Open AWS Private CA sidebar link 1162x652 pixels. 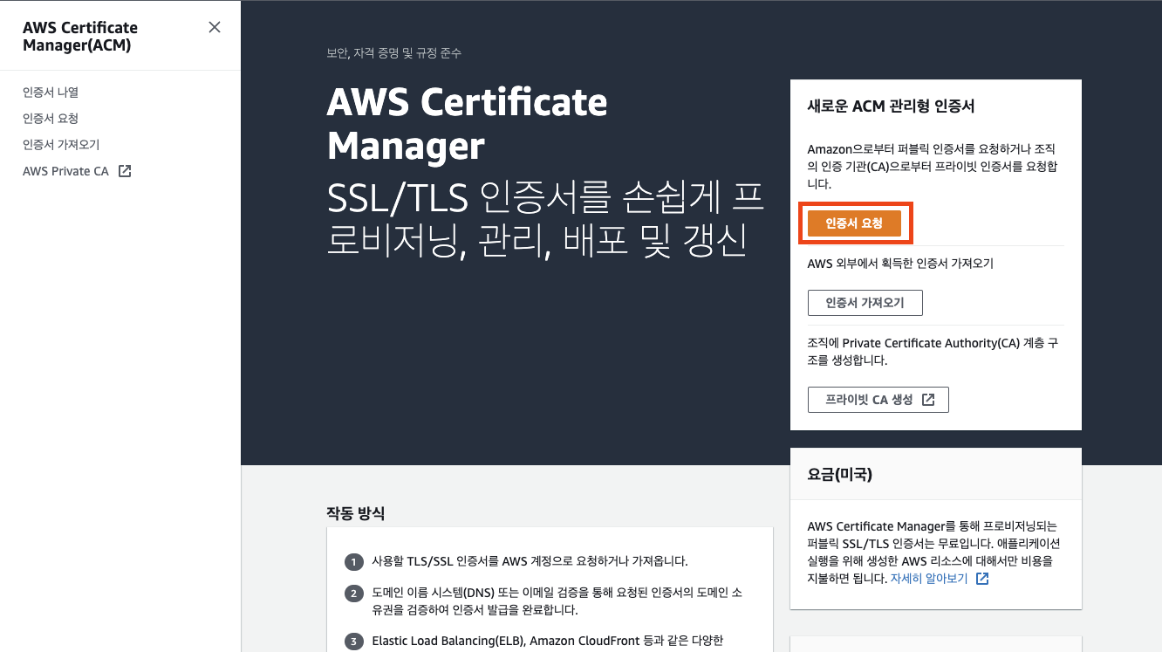point(65,171)
